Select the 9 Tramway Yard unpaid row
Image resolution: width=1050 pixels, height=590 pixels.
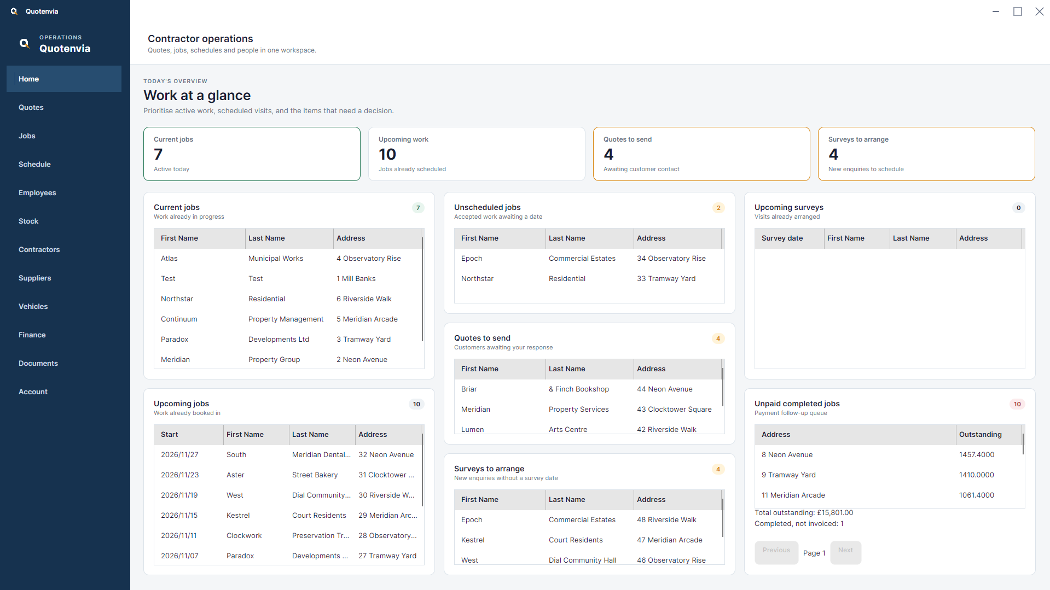tap(889, 475)
